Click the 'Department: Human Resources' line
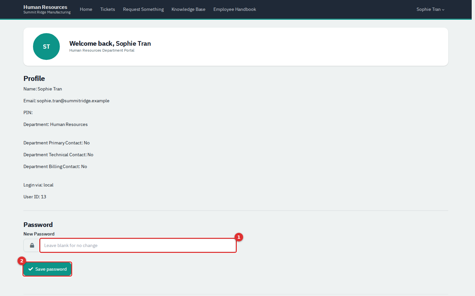This screenshot has height=296, width=475. pyautogui.click(x=55, y=124)
